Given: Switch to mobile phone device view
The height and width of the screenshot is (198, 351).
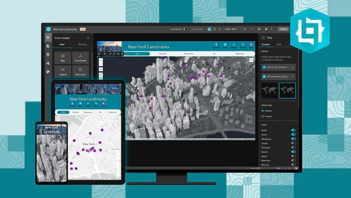Looking at the screenshot, I should pos(219,29).
